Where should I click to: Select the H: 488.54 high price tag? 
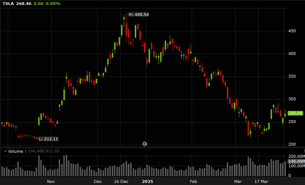(139, 15)
